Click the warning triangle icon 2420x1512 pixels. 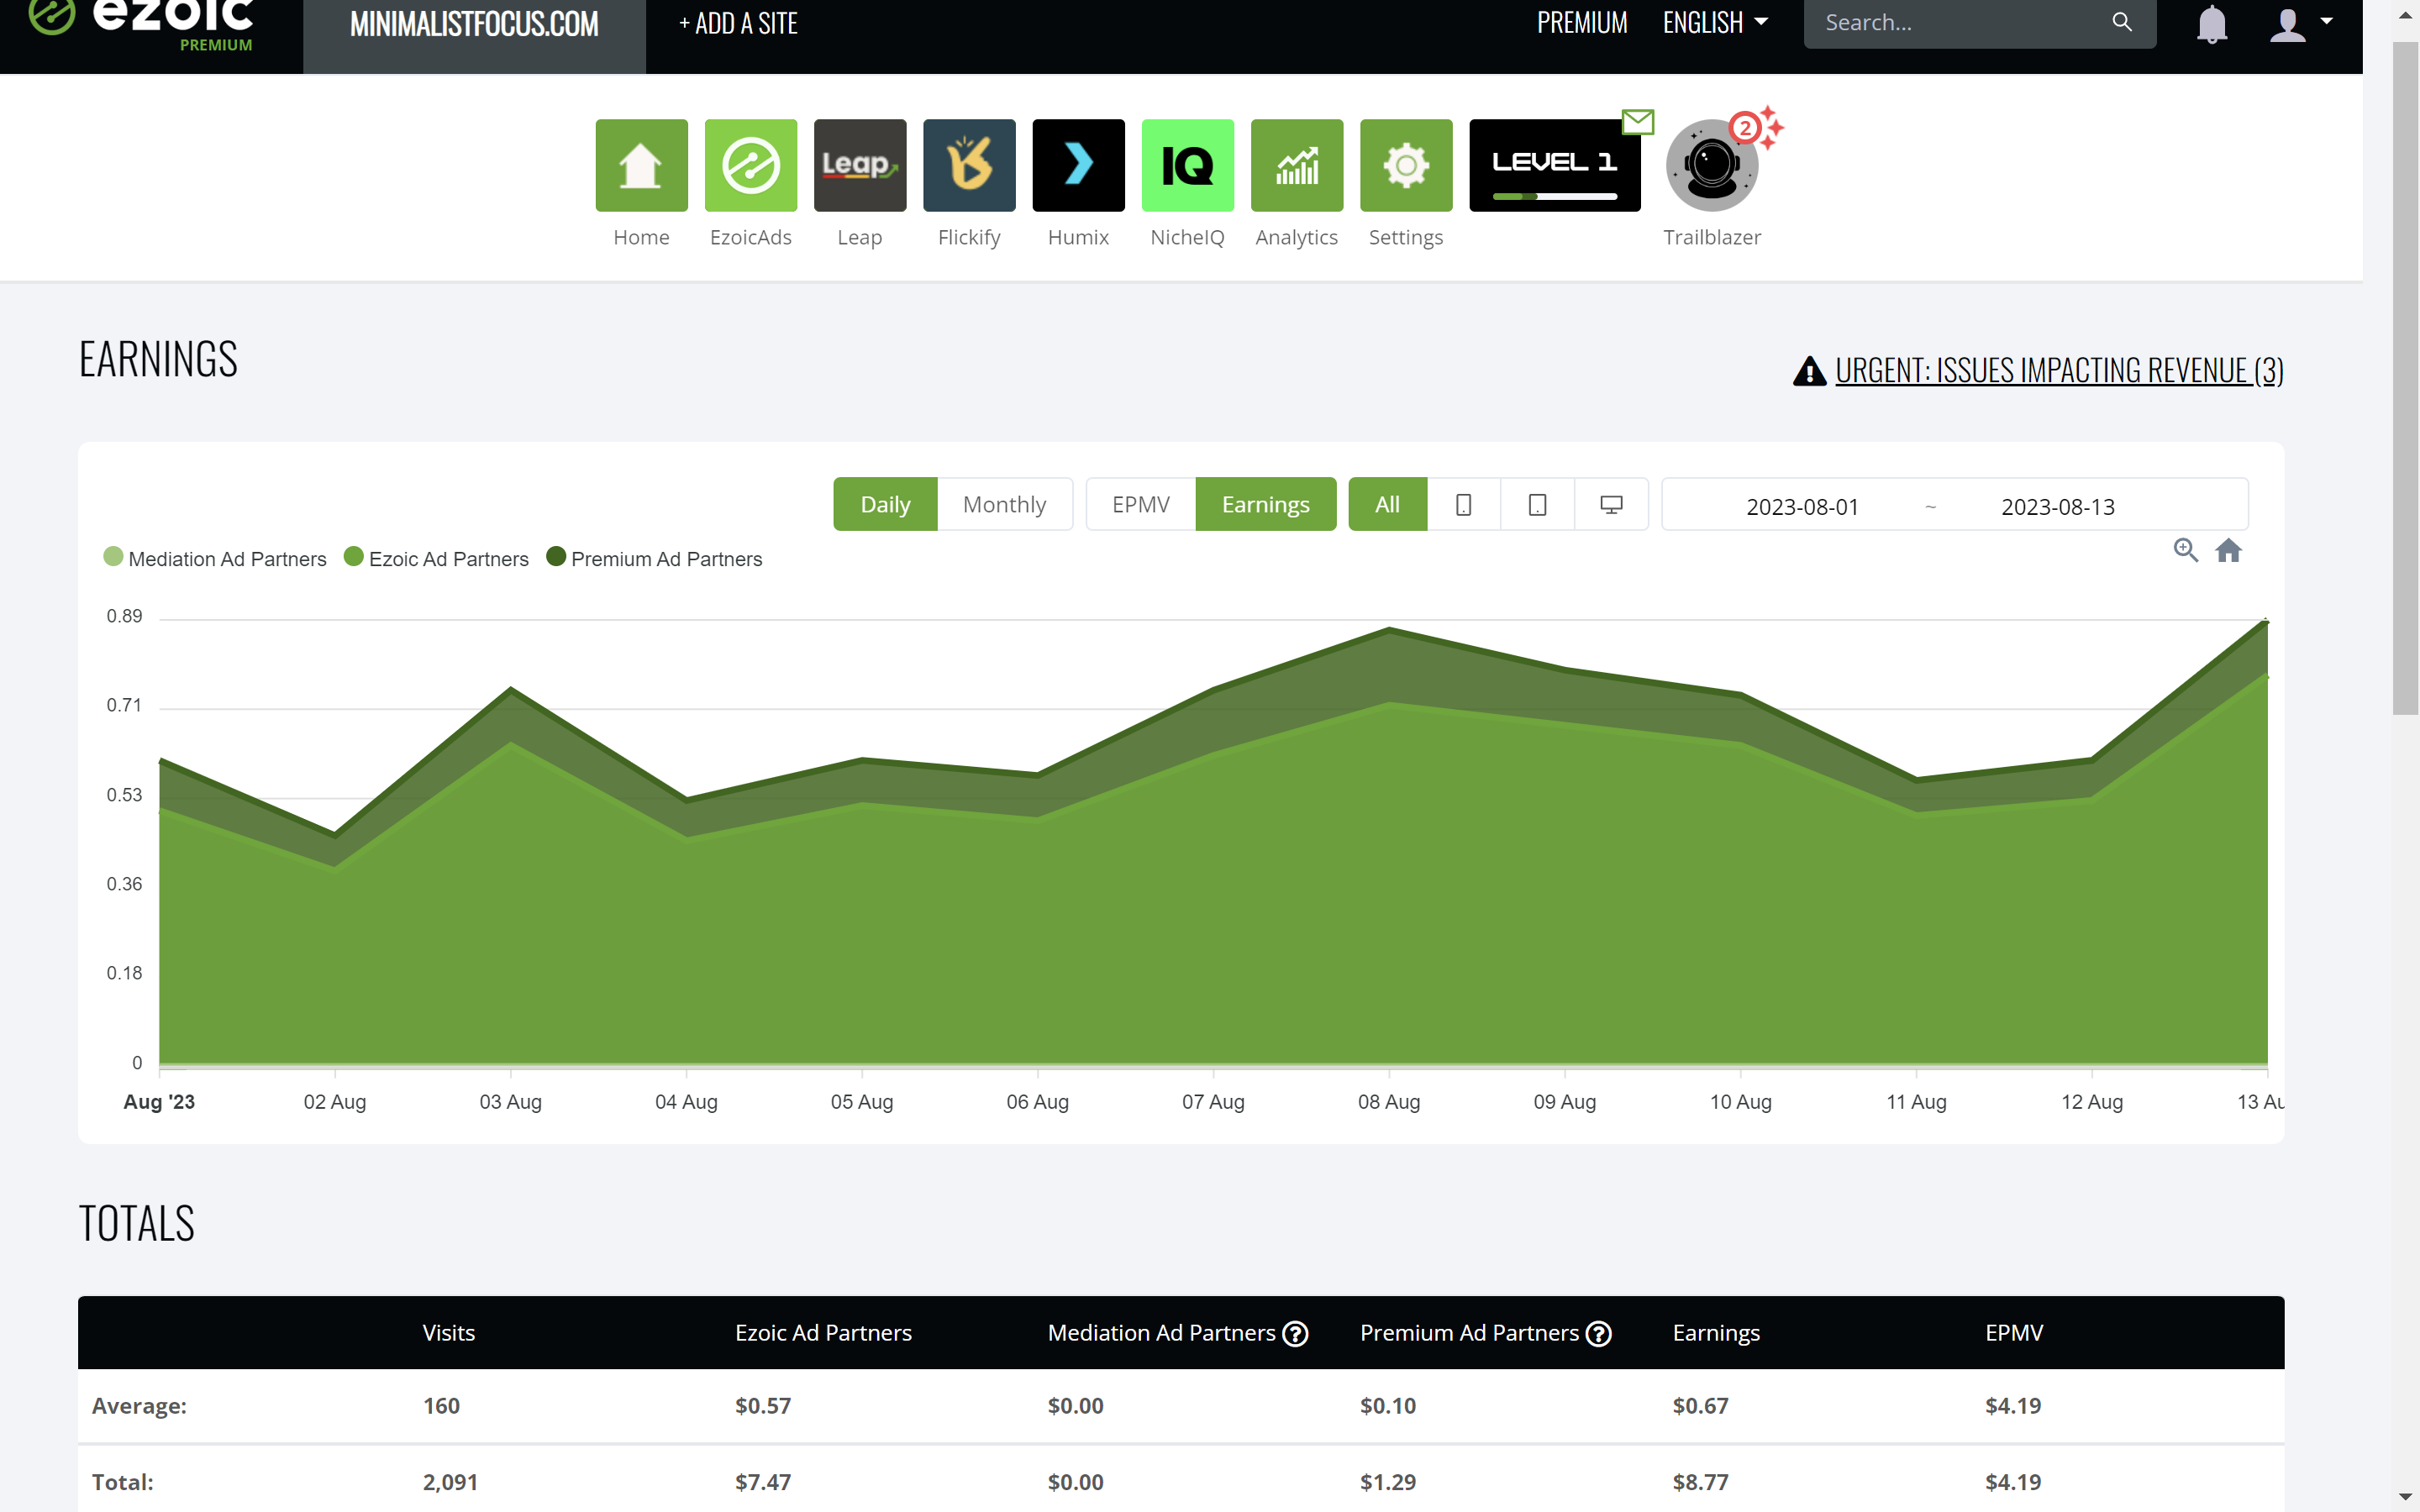coord(1809,371)
